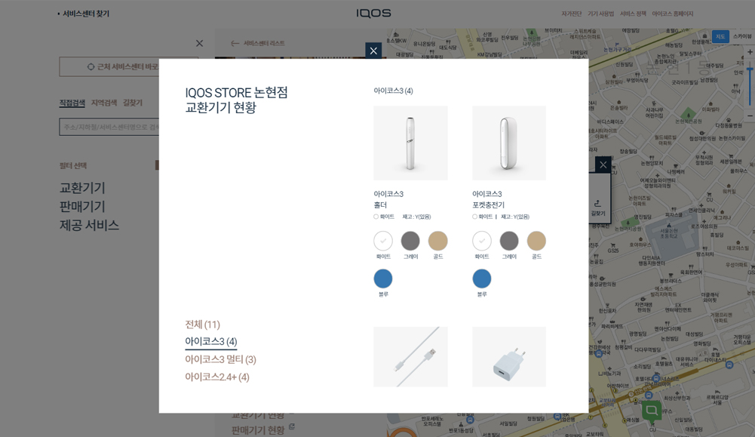Switch map to 지도 view

pyautogui.click(x=720, y=37)
